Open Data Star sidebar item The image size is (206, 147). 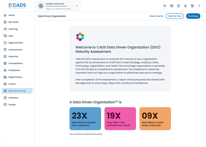14,56
